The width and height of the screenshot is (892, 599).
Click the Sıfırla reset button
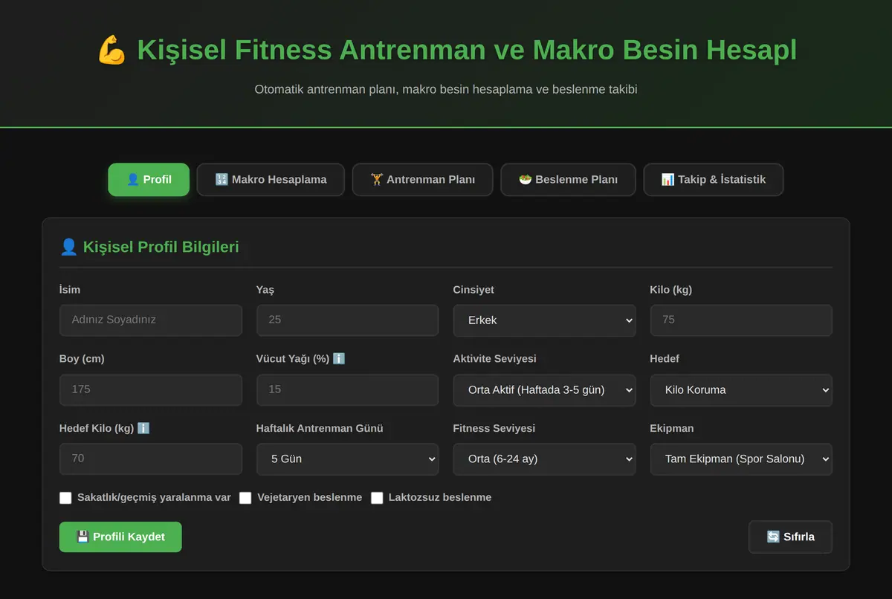point(790,537)
